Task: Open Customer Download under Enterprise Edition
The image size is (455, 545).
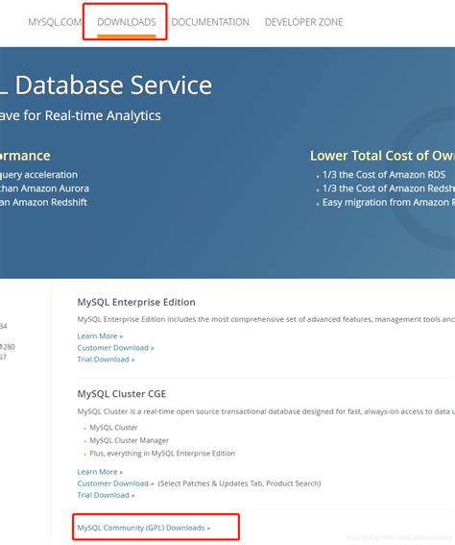Action: point(115,348)
